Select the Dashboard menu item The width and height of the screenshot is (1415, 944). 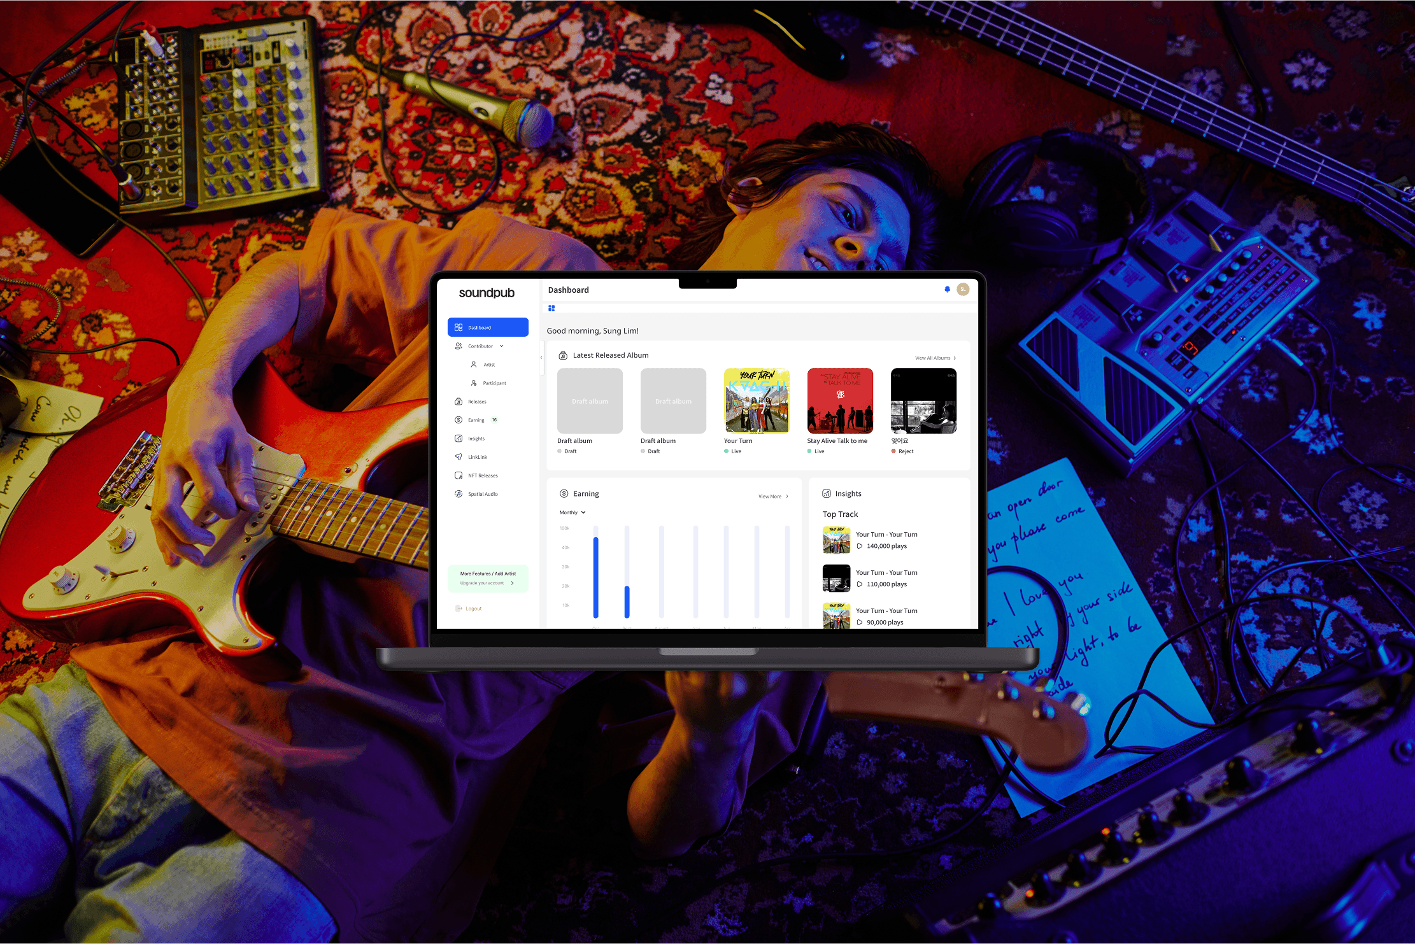[x=488, y=327]
